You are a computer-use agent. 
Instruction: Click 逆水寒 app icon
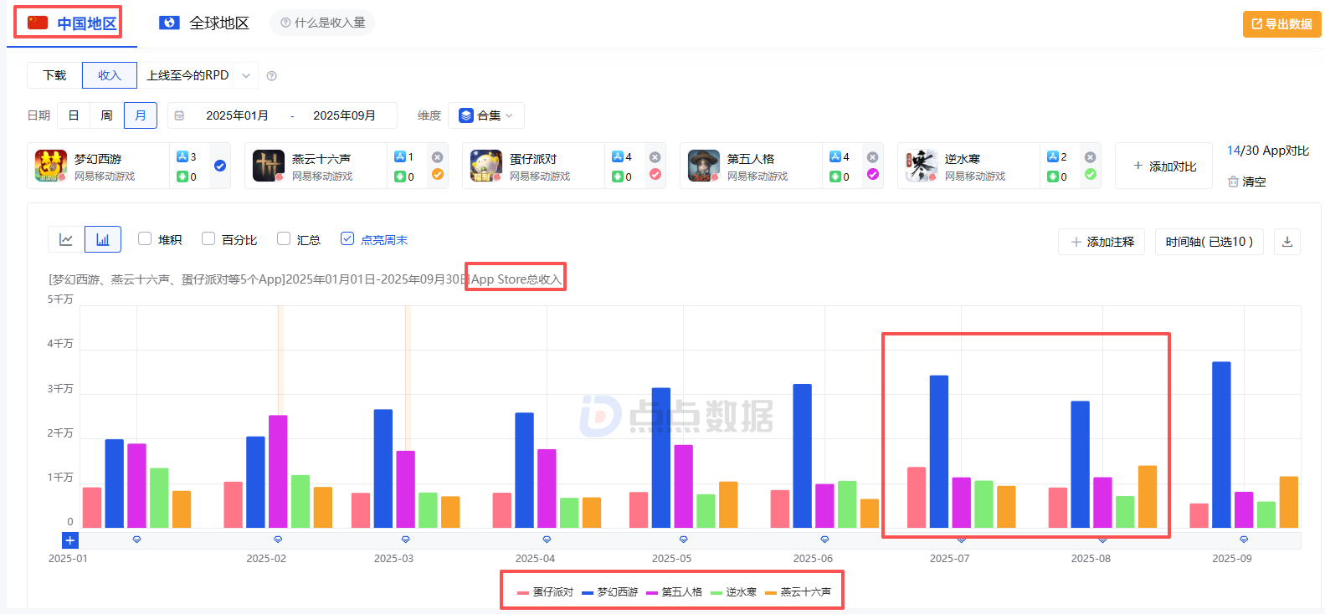922,166
